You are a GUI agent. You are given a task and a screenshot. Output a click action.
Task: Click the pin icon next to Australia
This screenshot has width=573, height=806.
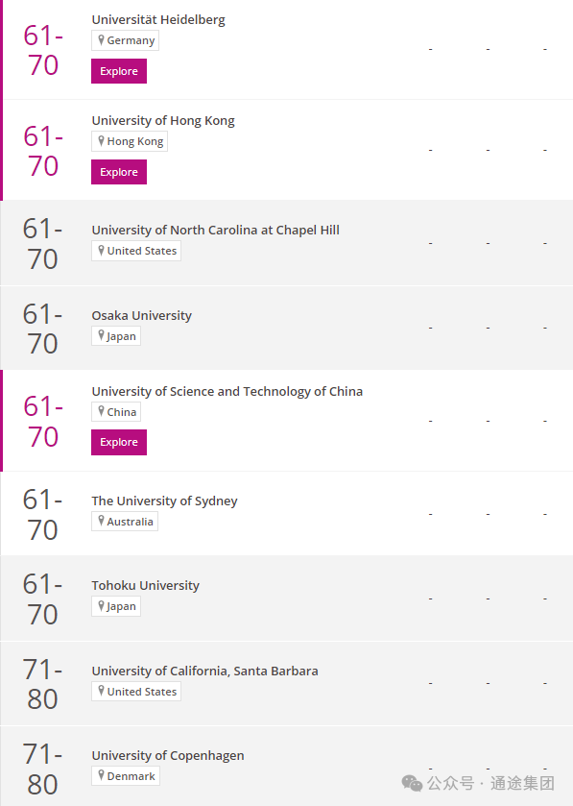[x=101, y=522]
